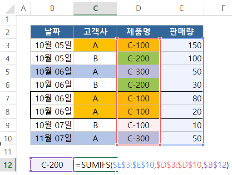This screenshot has height=175, width=232.
Task: Select date cell in row 3
Action: 52,45
